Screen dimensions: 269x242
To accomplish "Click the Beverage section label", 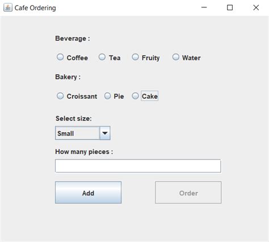I will [73, 38].
